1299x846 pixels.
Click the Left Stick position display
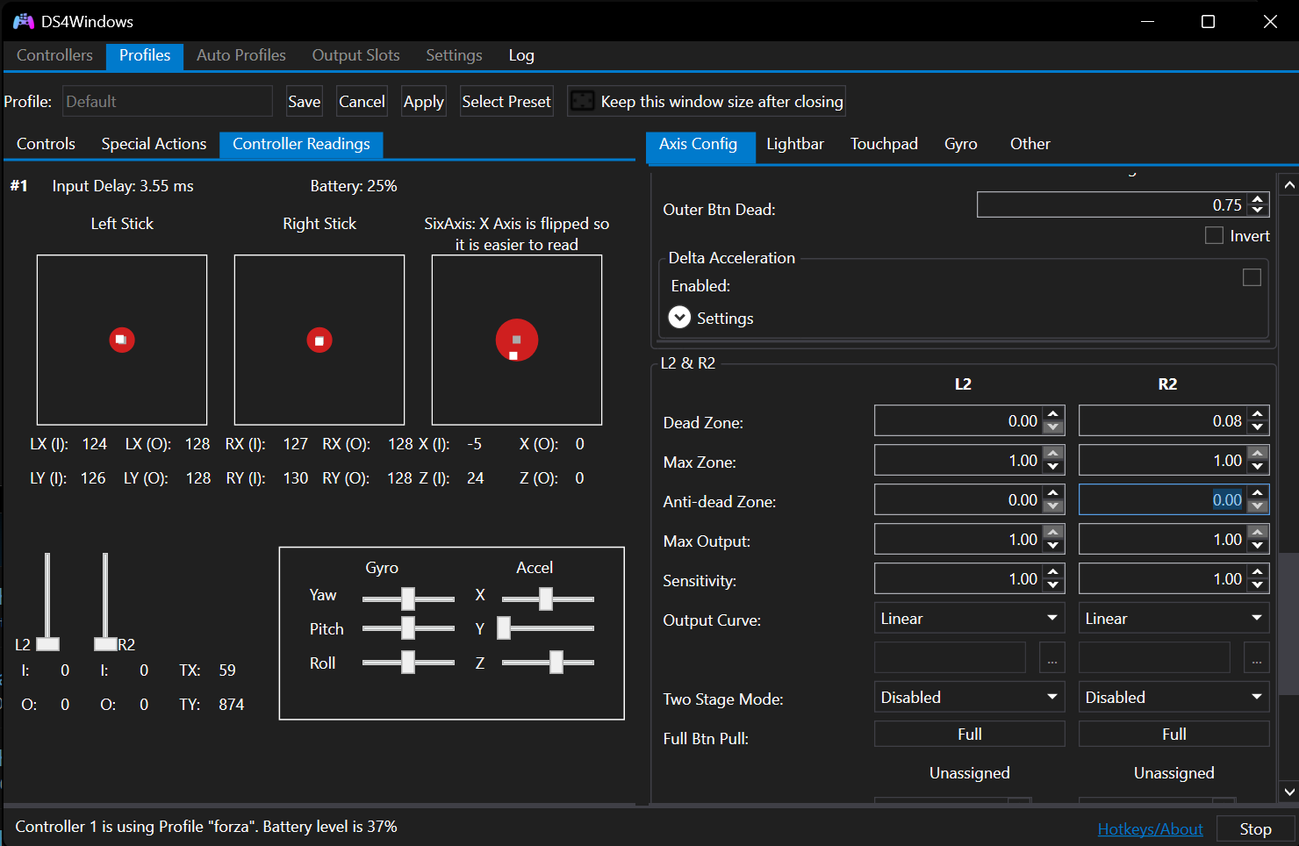[122, 340]
